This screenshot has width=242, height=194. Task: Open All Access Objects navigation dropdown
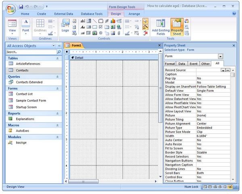tap(54, 45)
